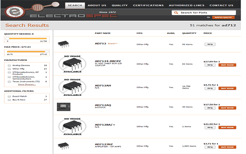The image size is (246, 154).
Task: Click the '51 matches for ad712' text
Action: click(x=213, y=25)
